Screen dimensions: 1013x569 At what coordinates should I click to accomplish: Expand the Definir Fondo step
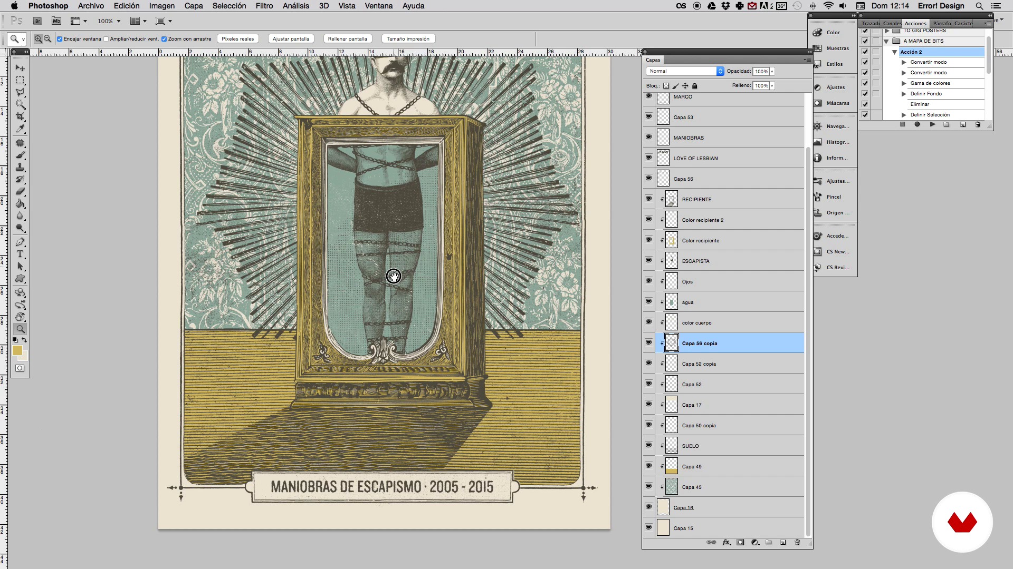(904, 94)
